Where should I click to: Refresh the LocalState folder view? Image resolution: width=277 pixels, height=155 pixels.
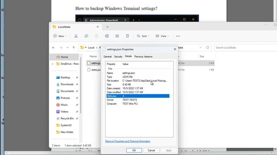coord(208,47)
